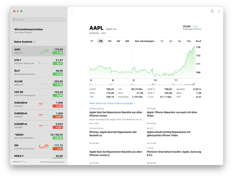233x178 pixels.
Task: Select the DIS Walt Disney row
Action: click(39, 147)
